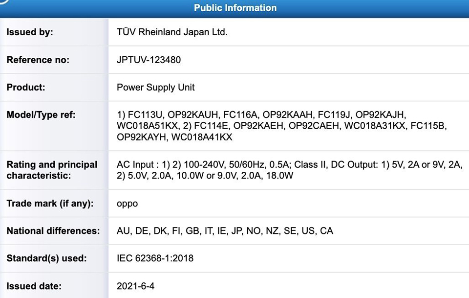The width and height of the screenshot is (469, 298).
Task: Click reference number JPTUV-123480
Action: (149, 60)
